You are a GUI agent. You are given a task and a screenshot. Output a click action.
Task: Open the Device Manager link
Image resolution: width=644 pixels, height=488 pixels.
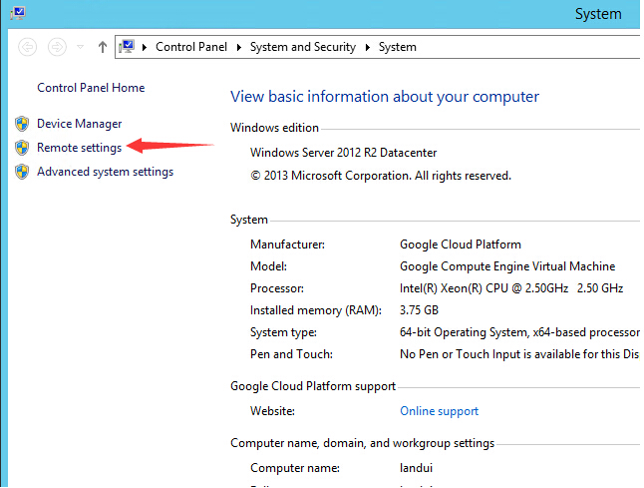pyautogui.click(x=79, y=124)
